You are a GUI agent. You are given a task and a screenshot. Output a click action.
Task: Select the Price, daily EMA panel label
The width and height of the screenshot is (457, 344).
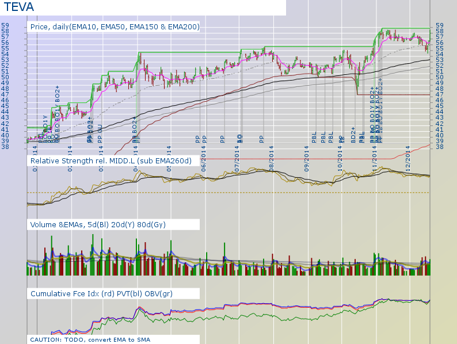115,27
